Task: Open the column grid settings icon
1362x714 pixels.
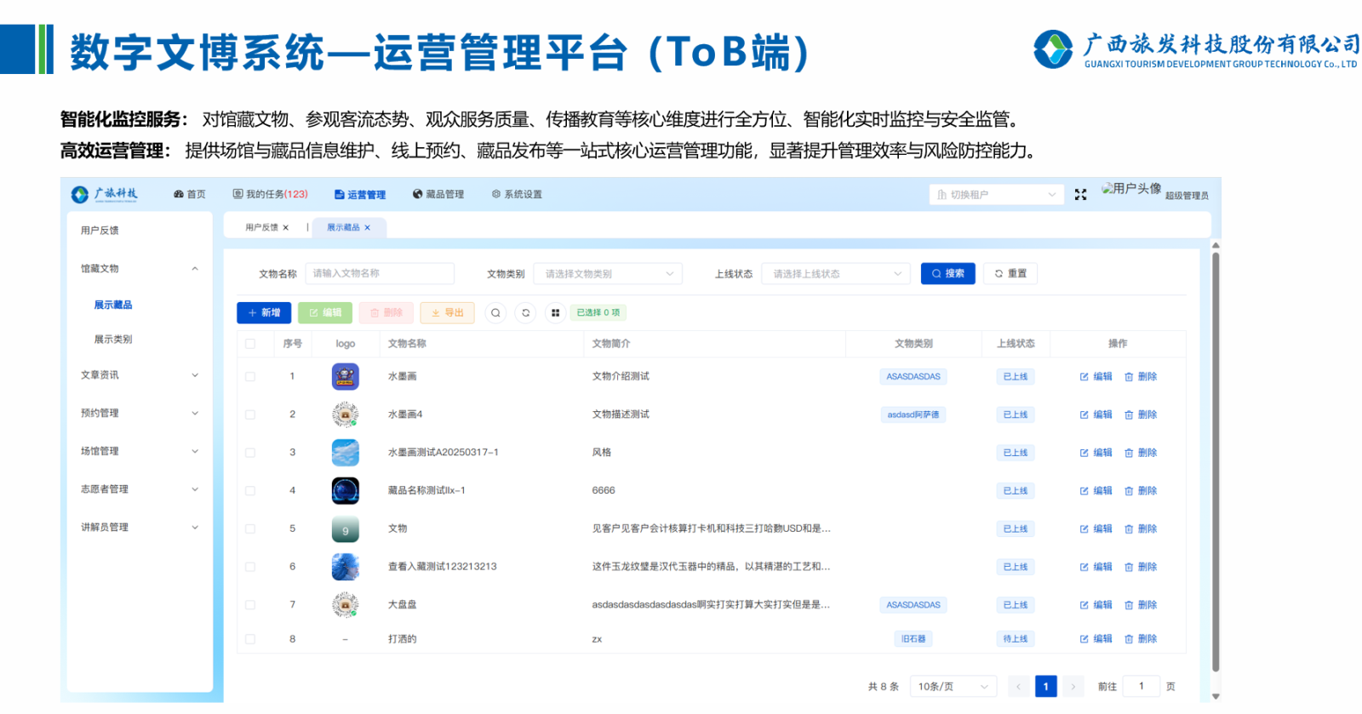Action: click(555, 313)
